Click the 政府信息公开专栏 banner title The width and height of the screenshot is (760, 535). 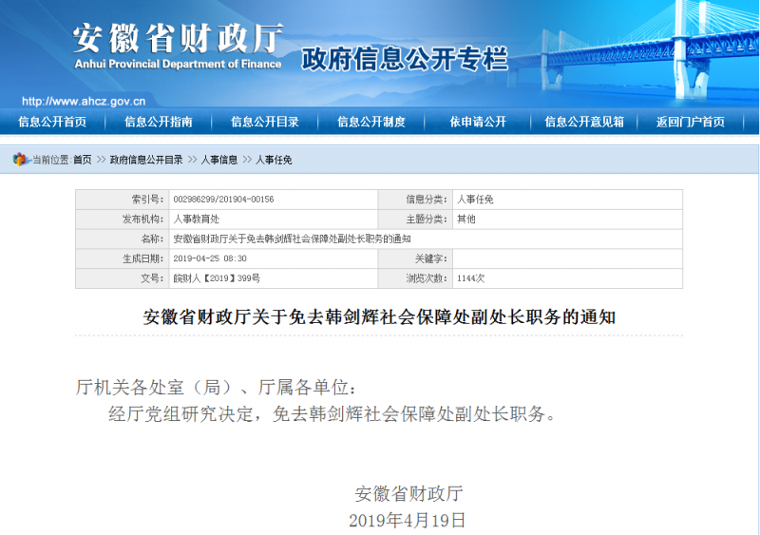coord(405,59)
